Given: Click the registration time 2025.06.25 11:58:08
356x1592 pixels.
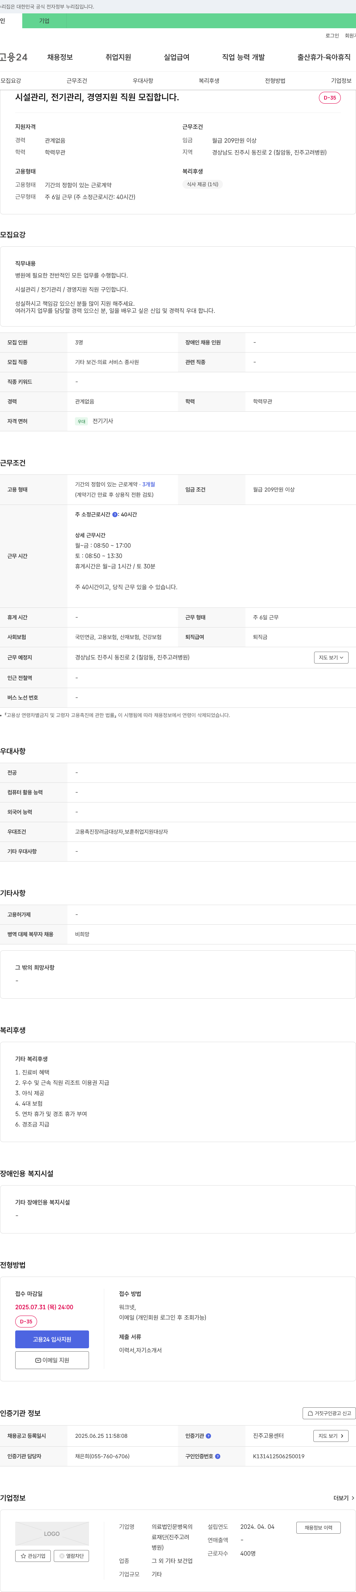Looking at the screenshot, I should coord(101,1436).
